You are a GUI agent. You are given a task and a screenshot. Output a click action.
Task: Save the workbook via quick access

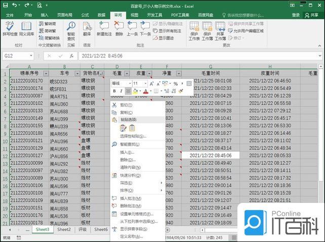6,5
